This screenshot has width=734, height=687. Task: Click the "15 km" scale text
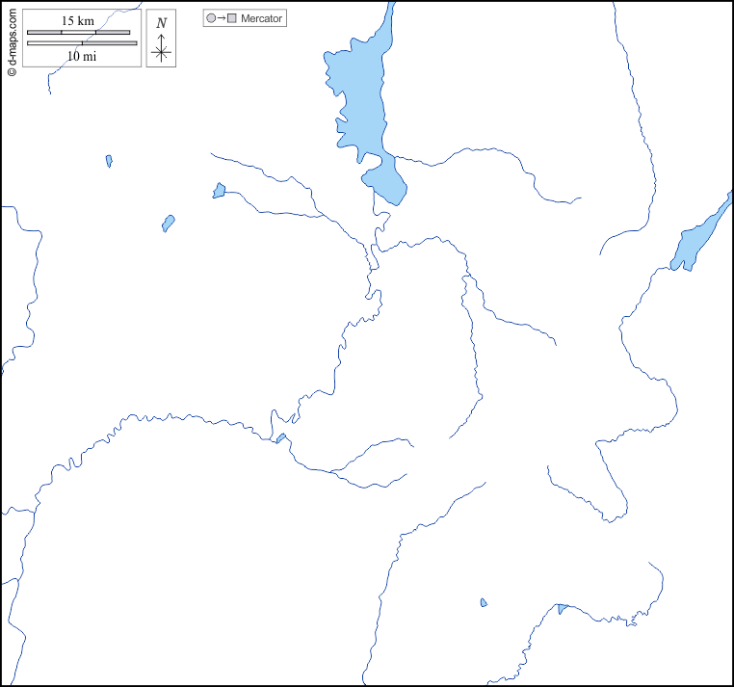pos(77,20)
